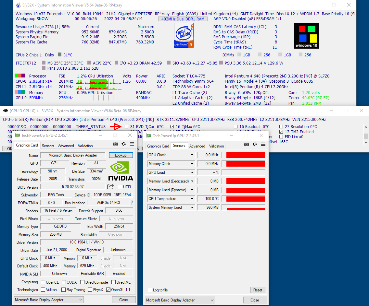Uncheck the OpenGL 1.1 checkbox
Viewport: 369px width, 306px height.
tap(108, 290)
